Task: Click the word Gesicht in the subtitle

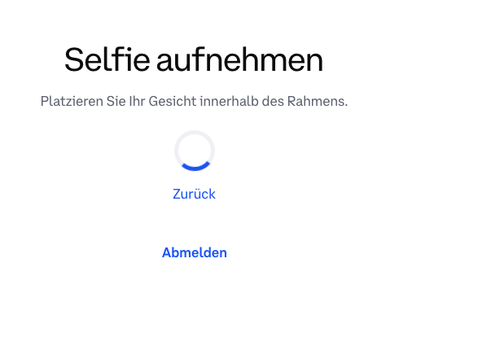Action: [x=173, y=102]
